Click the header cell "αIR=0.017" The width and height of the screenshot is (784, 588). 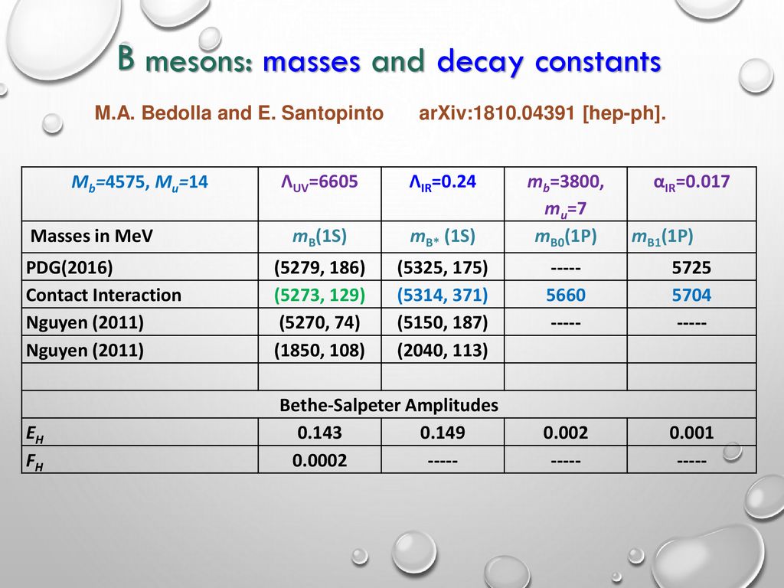pos(691,182)
